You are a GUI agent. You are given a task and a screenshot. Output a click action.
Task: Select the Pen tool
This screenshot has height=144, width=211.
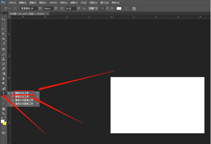pyautogui.click(x=4, y=89)
